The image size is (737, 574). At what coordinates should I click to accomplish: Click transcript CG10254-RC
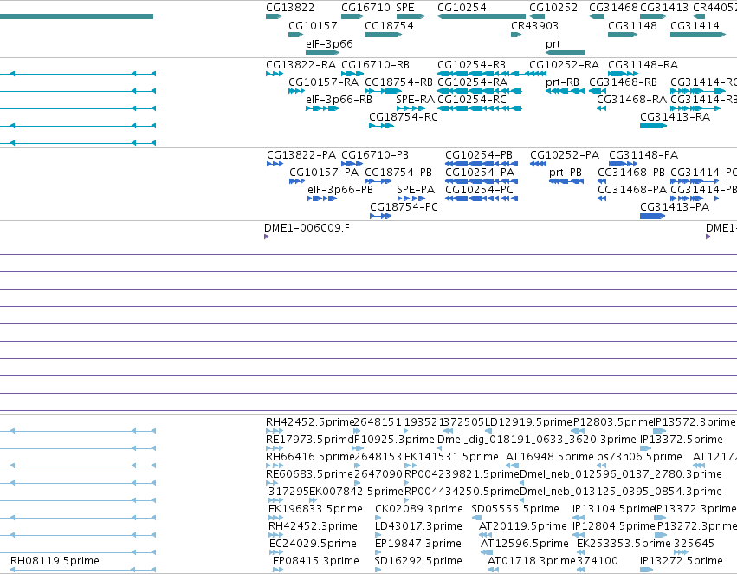480,108
